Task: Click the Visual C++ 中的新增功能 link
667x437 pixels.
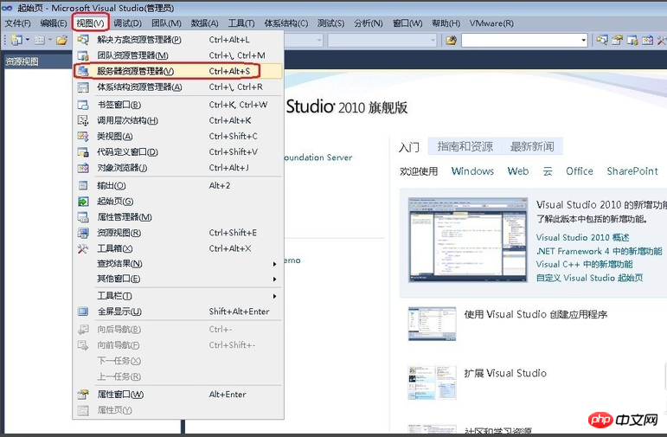Action: [584, 264]
